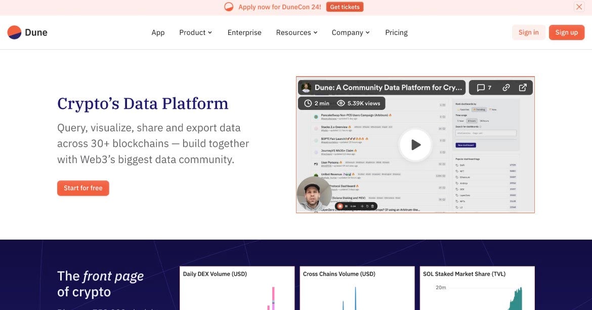Click the Sign up button
This screenshot has width=592, height=310.
coord(566,32)
